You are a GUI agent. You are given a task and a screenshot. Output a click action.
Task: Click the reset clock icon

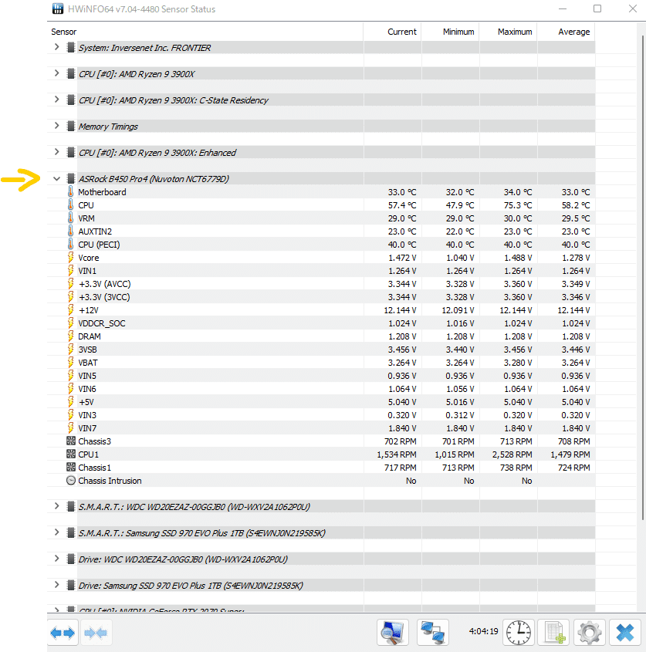[519, 633]
